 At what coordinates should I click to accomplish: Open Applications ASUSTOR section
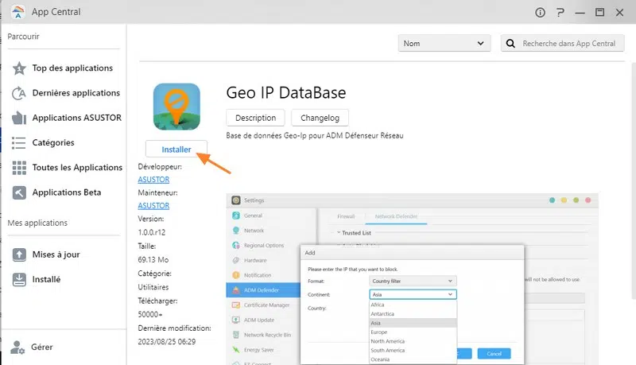point(67,118)
